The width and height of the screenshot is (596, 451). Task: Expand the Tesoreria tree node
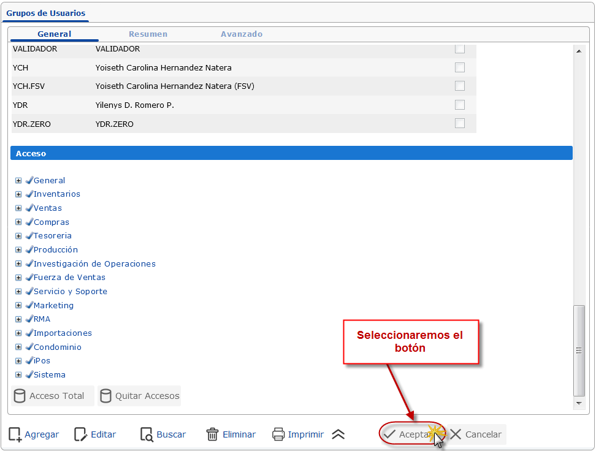pos(18,236)
